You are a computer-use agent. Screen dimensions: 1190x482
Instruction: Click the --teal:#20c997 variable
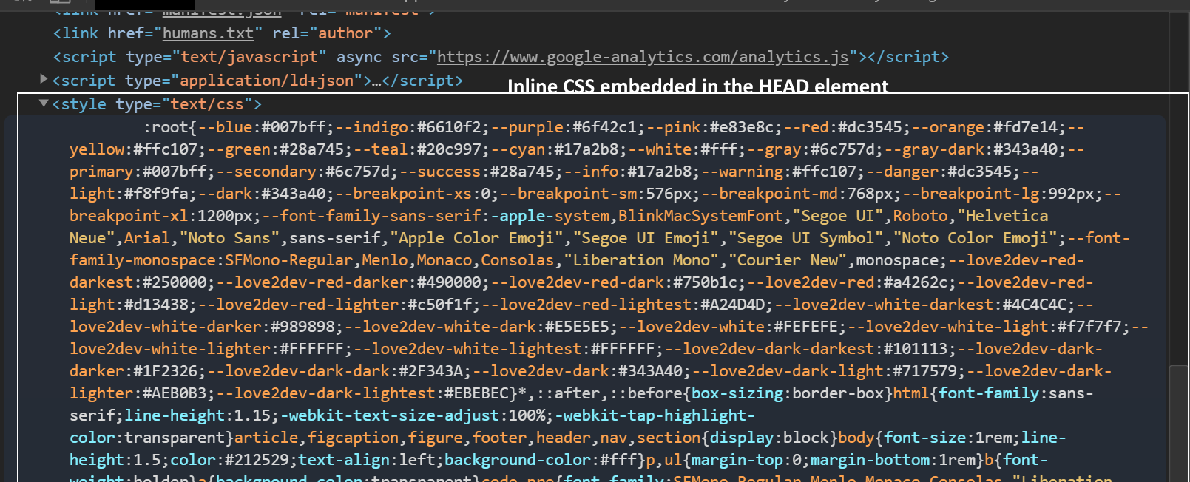click(x=418, y=149)
